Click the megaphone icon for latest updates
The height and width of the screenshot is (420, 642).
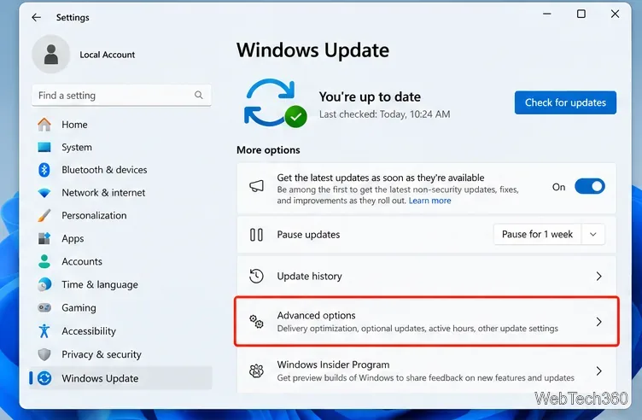257,186
